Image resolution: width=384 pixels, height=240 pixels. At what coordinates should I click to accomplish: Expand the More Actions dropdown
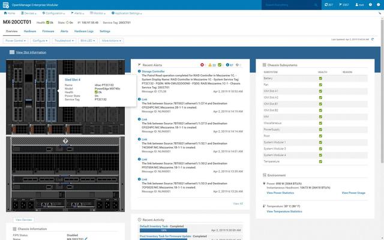112,41
